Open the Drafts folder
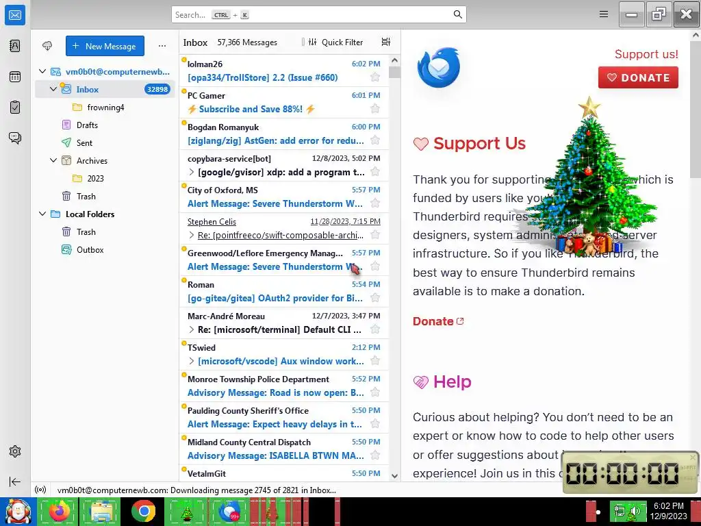The image size is (701, 526). tap(105, 125)
